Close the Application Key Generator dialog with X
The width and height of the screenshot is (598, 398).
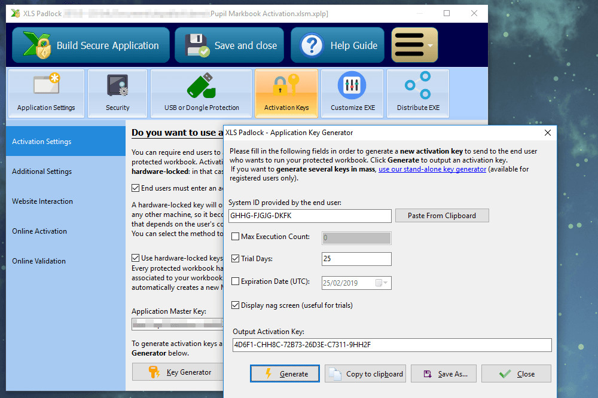pyautogui.click(x=548, y=133)
